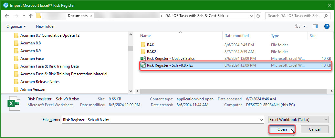Expand the File name history dropdown arrow
The width and height of the screenshot is (335, 138).
click(261, 120)
